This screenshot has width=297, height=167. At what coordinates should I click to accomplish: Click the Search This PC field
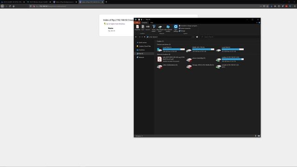(x=230, y=37)
